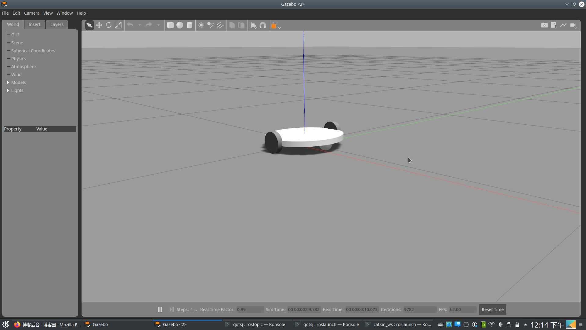Click the undo arrow icon
This screenshot has width=586, height=330.
click(130, 25)
